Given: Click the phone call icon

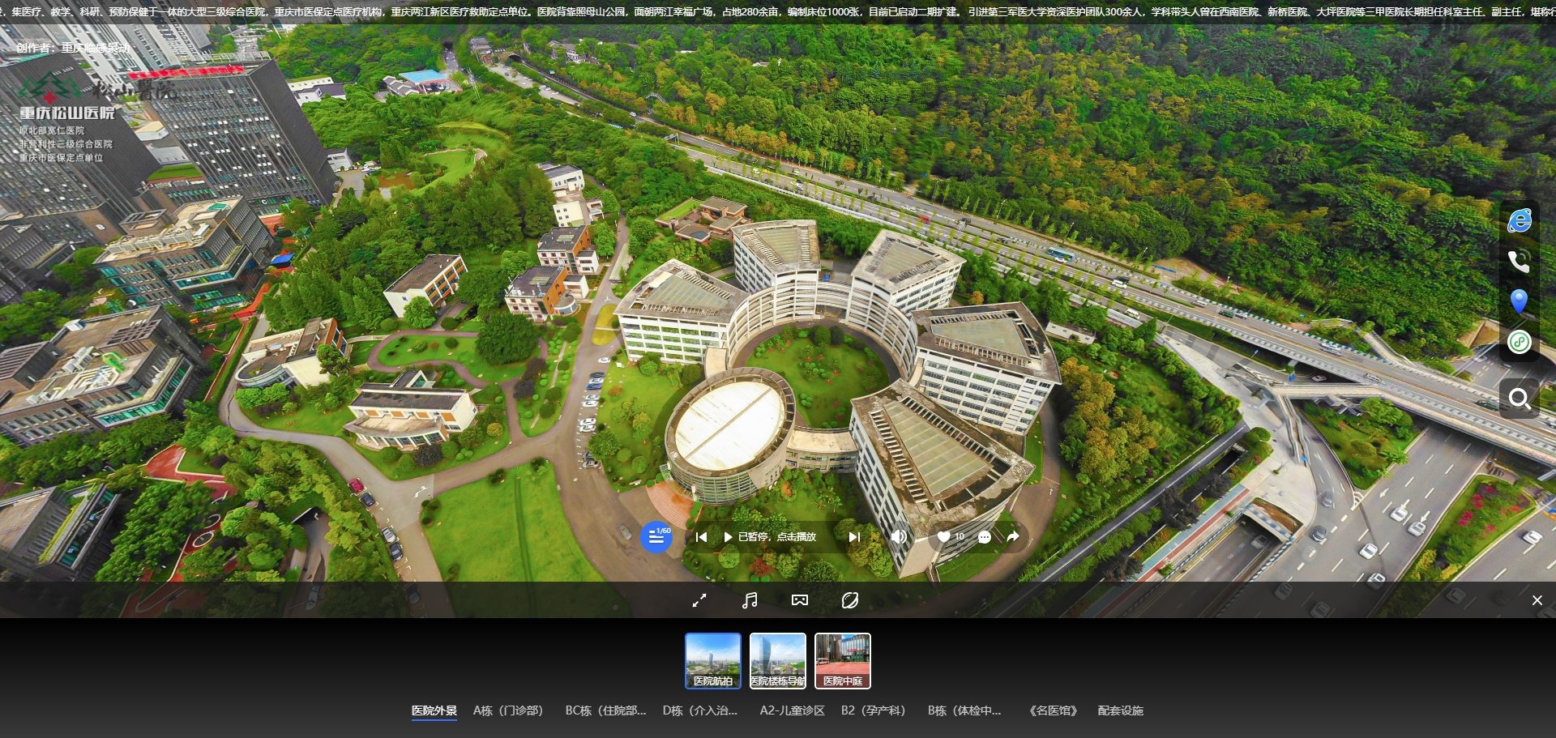Looking at the screenshot, I should tap(1520, 261).
